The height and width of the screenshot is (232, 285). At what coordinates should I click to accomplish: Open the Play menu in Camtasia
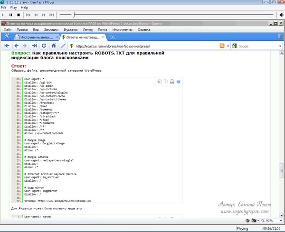[17, 8]
